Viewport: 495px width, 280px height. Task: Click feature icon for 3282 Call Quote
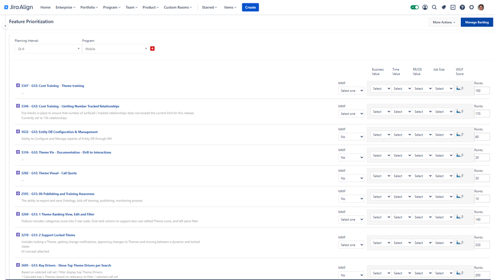[x=18, y=172]
